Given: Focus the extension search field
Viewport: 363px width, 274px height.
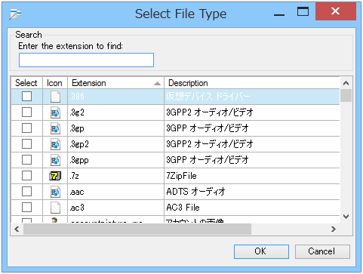Looking at the screenshot, I should (86, 60).
